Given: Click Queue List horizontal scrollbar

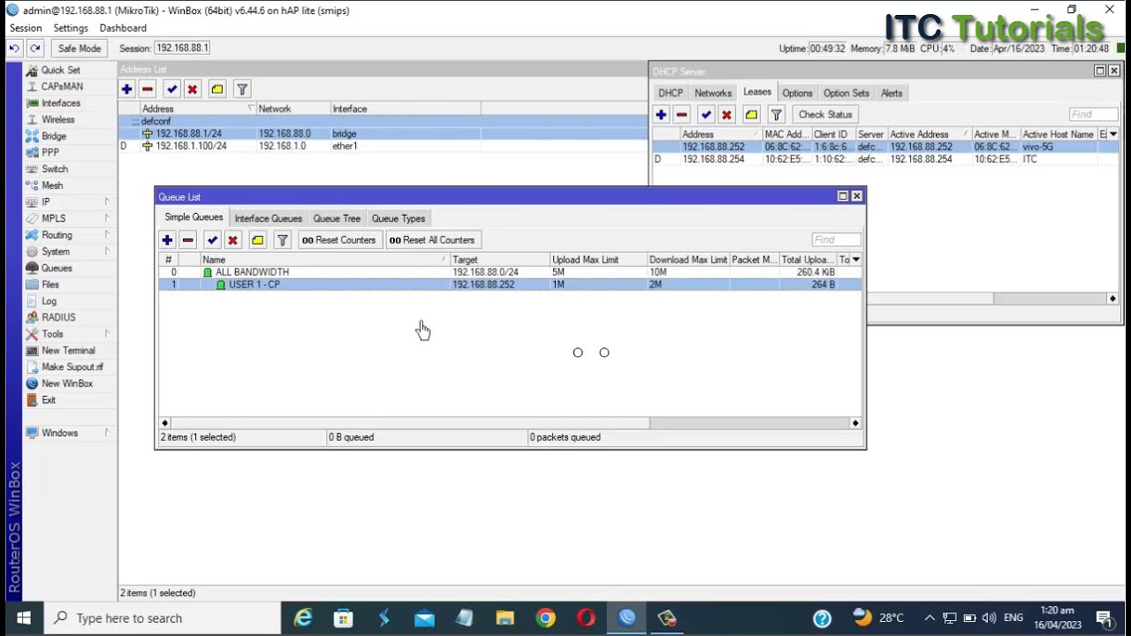Looking at the screenshot, I should (x=410, y=423).
